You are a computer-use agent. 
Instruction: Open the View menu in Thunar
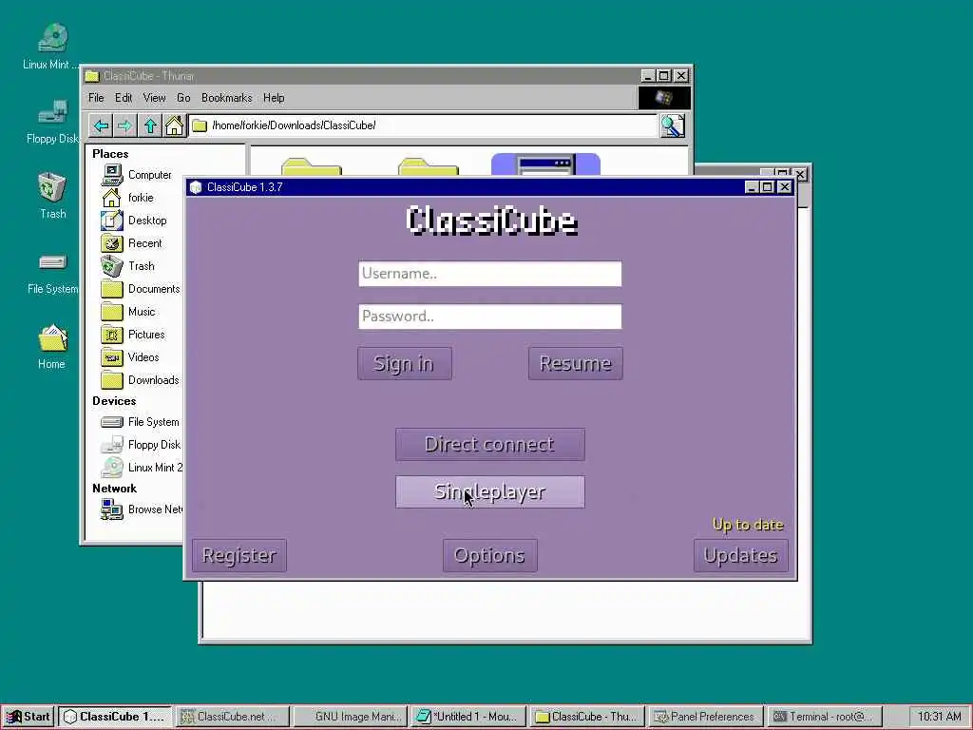[155, 98]
